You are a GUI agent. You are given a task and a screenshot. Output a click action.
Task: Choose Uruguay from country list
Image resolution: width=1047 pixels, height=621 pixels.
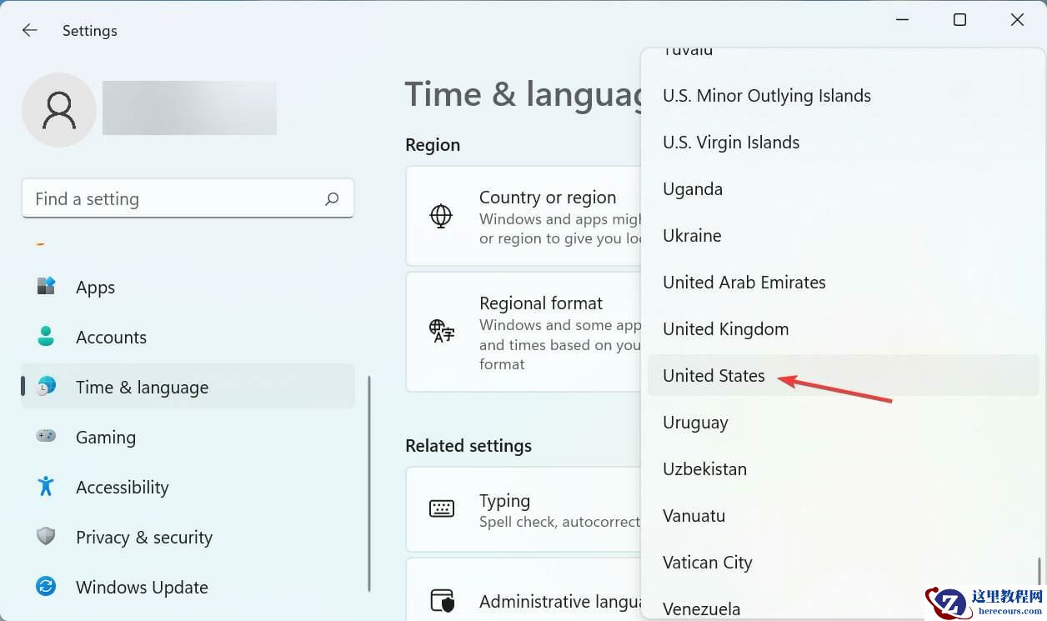point(842,423)
